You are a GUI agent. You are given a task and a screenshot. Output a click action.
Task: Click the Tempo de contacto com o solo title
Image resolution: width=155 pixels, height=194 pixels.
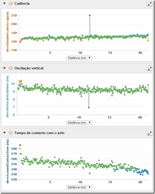coord(39,133)
